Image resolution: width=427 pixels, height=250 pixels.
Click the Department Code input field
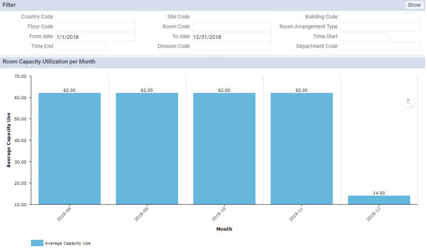(x=379, y=46)
